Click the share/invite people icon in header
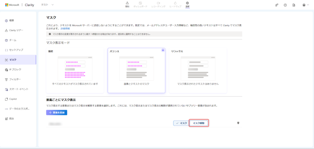Image resolution: width=314 pixels, height=149 pixels. point(277,5)
